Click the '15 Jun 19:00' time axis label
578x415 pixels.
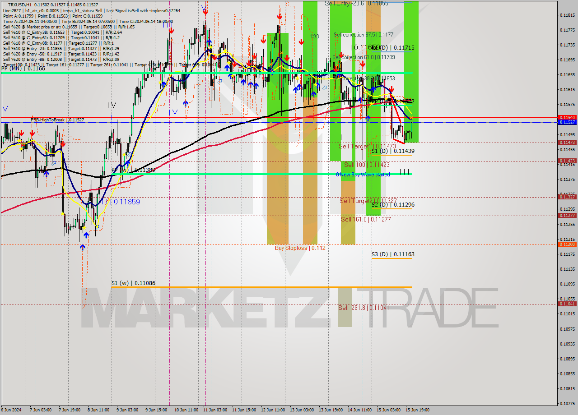(x=417, y=410)
